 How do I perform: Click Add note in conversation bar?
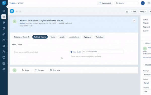click(x=55, y=70)
